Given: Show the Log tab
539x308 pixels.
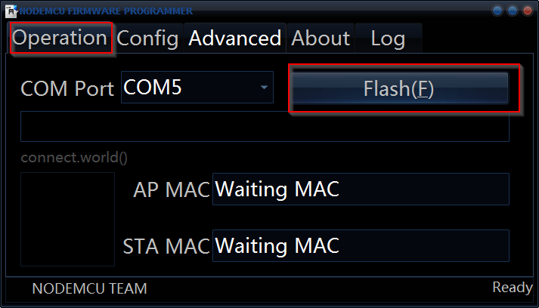Looking at the screenshot, I should (388, 38).
